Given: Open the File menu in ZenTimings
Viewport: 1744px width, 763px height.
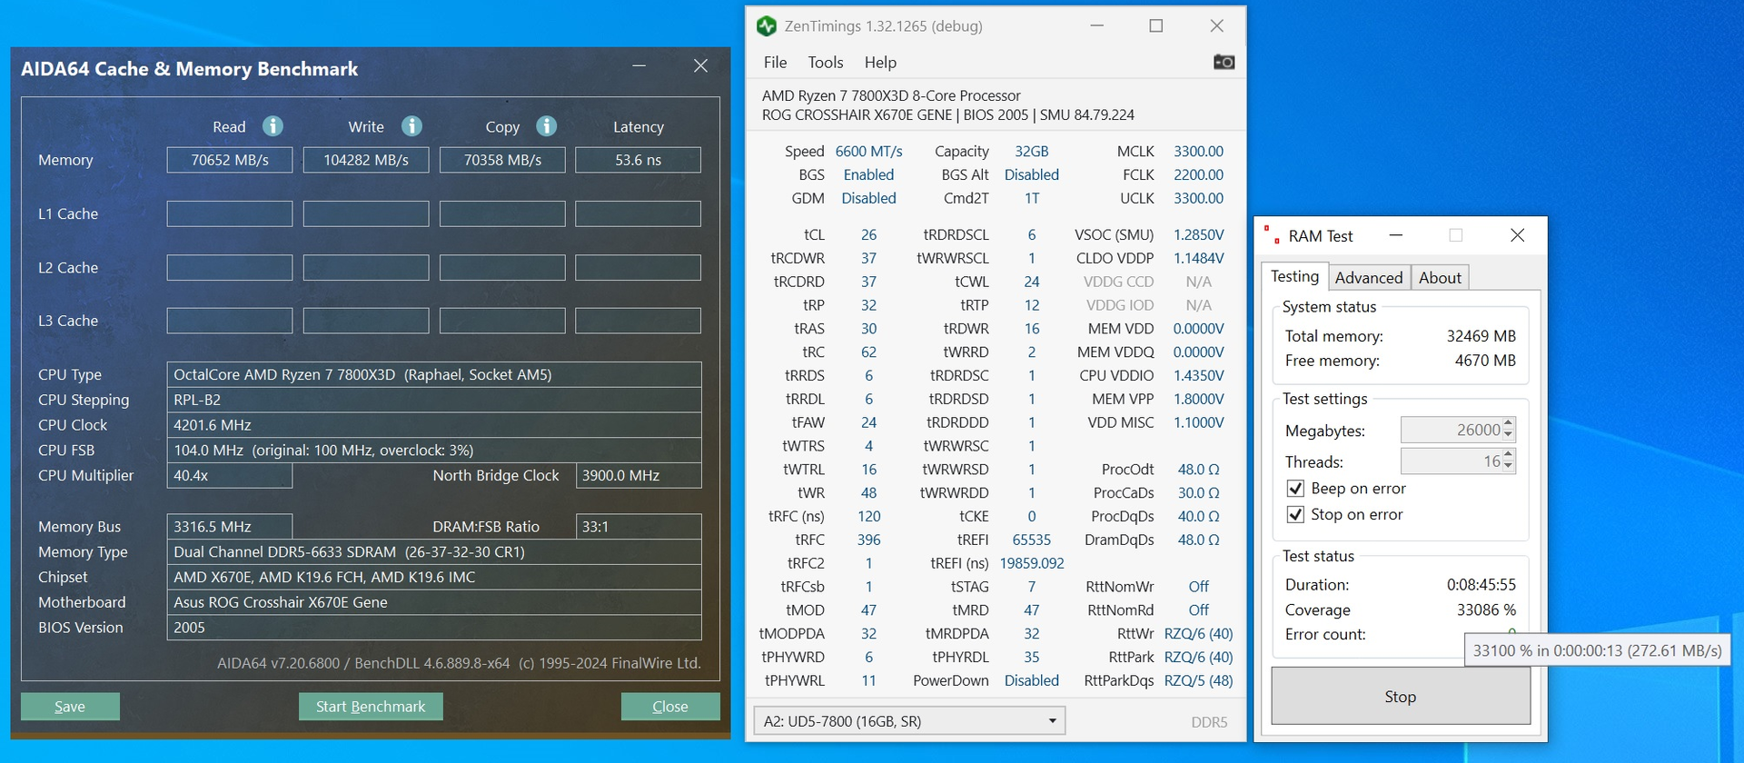Looking at the screenshot, I should tap(775, 63).
